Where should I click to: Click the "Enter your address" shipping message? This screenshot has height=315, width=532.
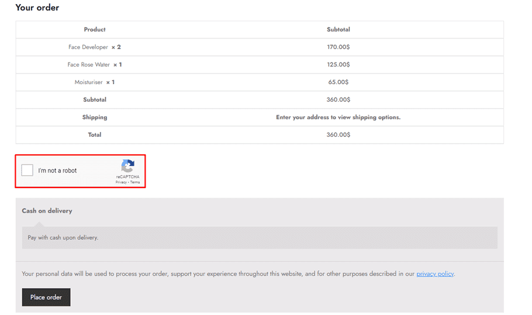[x=338, y=117]
